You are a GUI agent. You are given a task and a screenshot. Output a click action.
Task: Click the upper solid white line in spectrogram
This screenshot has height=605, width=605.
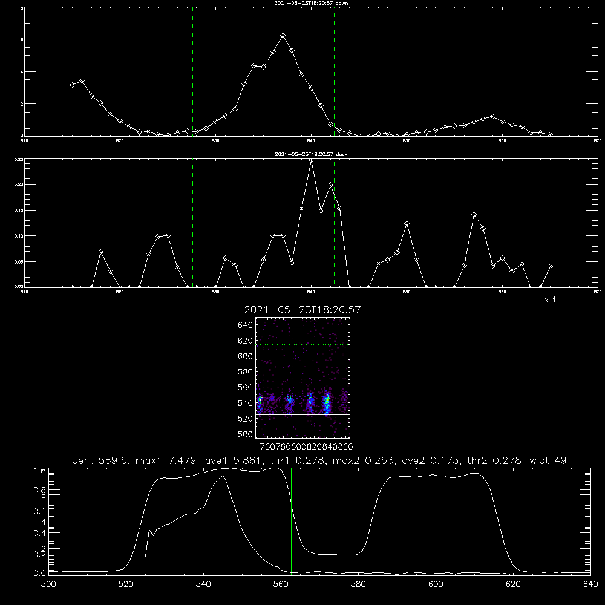303,341
